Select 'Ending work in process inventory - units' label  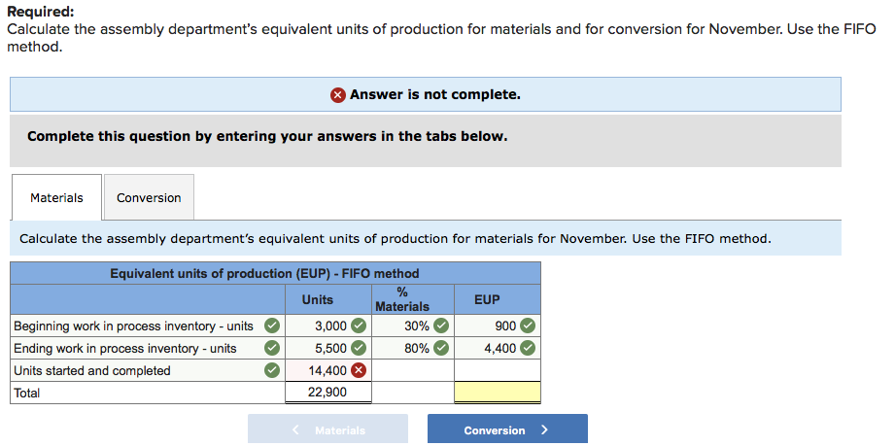click(x=125, y=349)
